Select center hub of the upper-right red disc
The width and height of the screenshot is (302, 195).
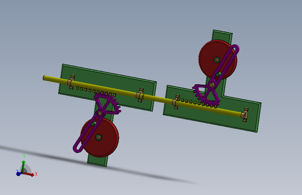pyautogui.click(x=217, y=60)
